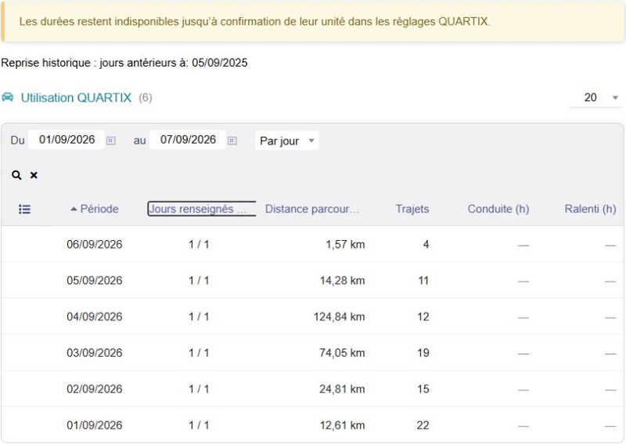Select the 02/09/2026 period cell
The height and width of the screenshot is (445, 626).
(x=94, y=389)
